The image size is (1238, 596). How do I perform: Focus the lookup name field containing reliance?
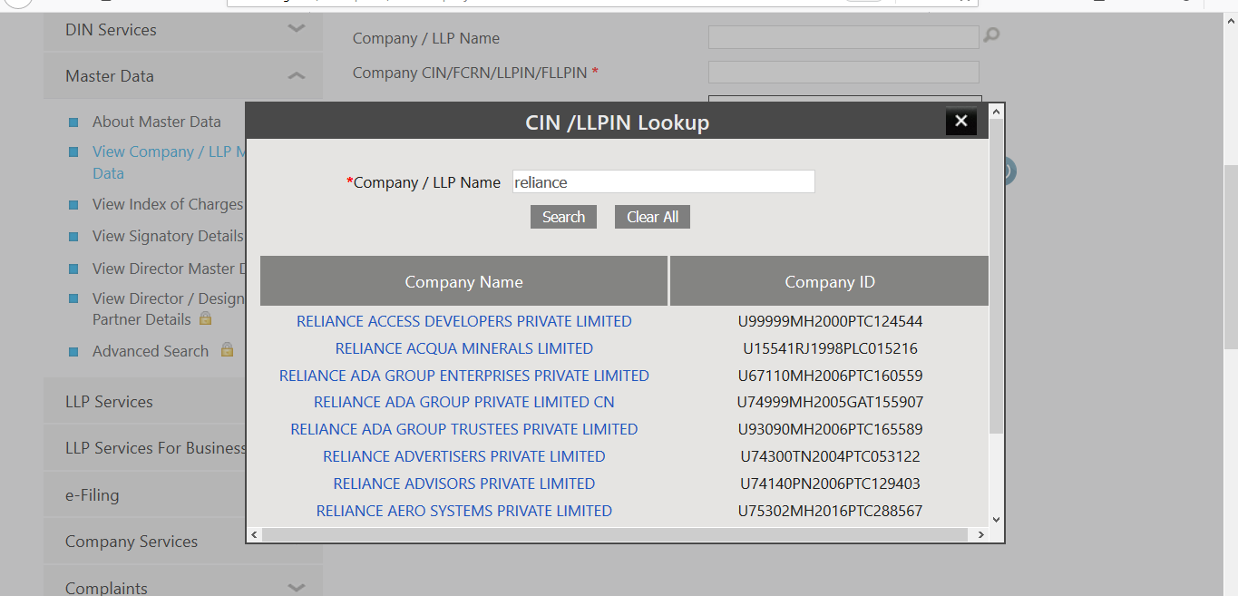pos(664,181)
